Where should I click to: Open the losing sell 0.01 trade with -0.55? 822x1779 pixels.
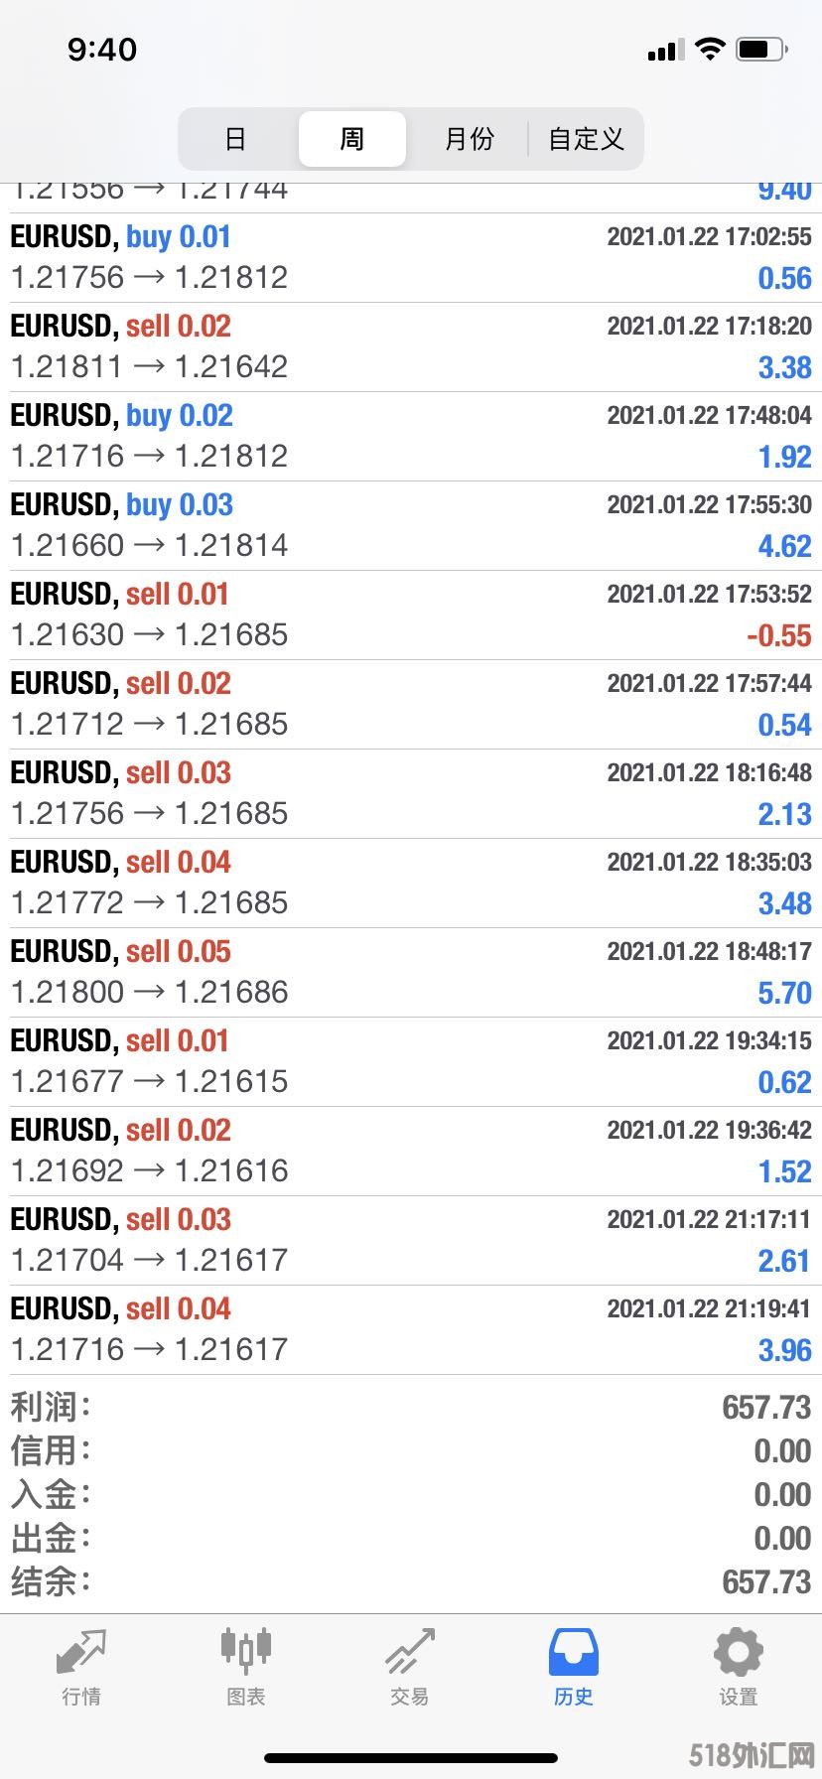click(x=411, y=616)
